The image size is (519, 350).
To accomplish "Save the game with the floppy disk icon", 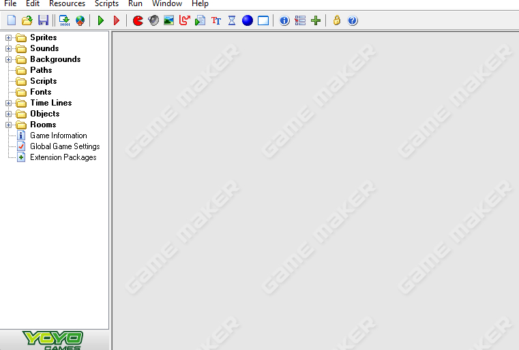I will (43, 20).
